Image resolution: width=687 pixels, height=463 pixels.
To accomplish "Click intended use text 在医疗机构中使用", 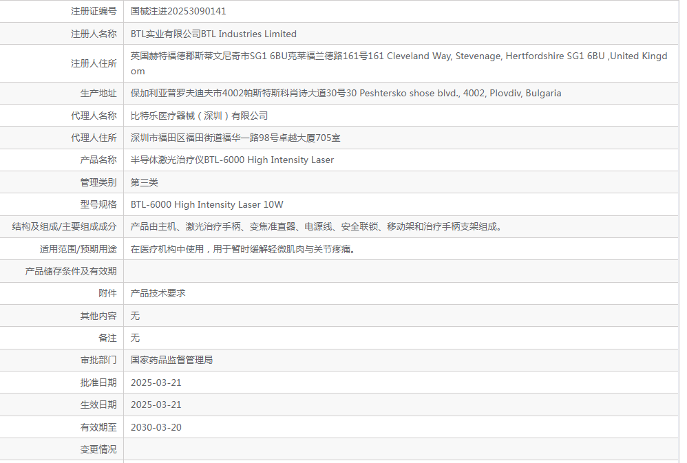I will click(243, 249).
